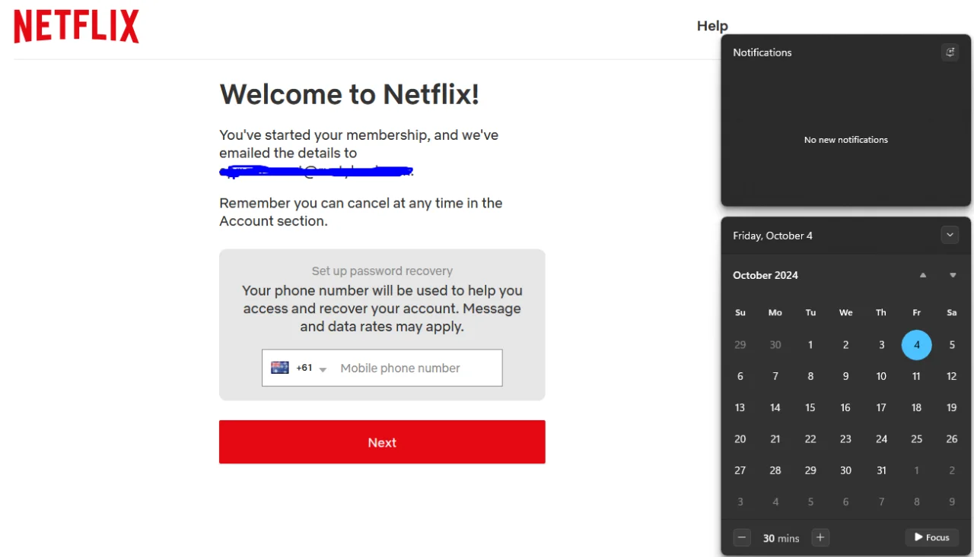Select greyed September 29 in the calendar
Viewport: 974px width, 557px height.
click(x=740, y=345)
